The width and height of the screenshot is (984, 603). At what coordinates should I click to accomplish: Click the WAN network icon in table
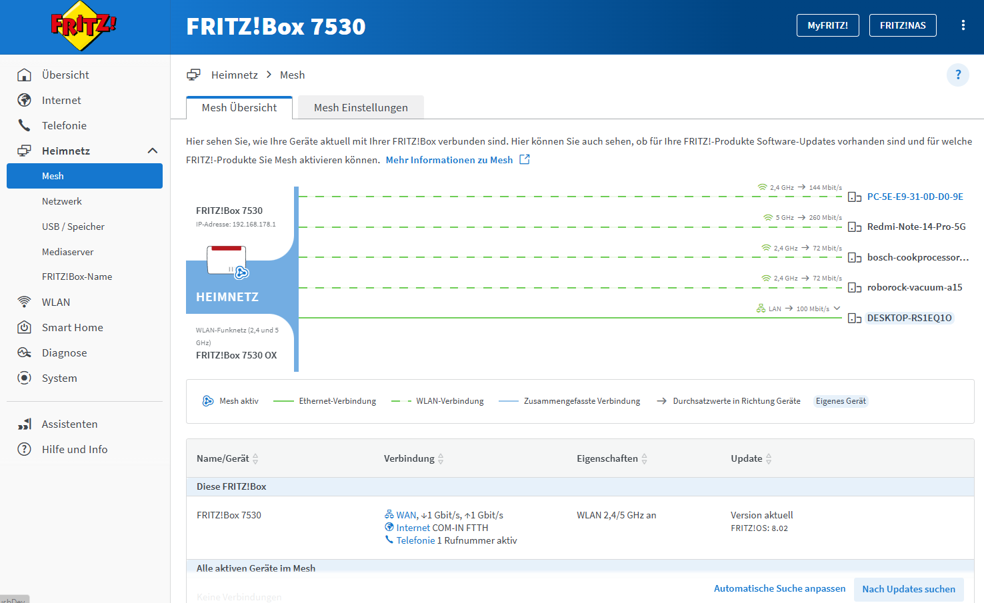click(x=389, y=514)
